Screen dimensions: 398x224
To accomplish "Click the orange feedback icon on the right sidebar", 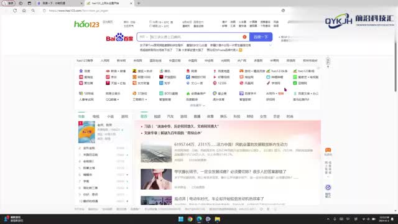I will tap(328, 150).
